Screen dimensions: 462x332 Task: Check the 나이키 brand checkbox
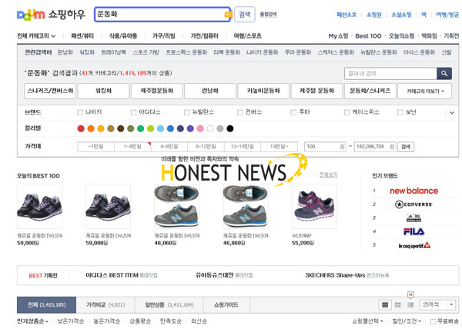(80, 112)
